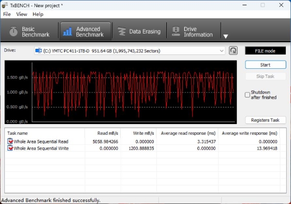This screenshot has width=291, height=204.
Task: Click the 0.500 gB/s graph axis label
Action: [x=17, y=107]
